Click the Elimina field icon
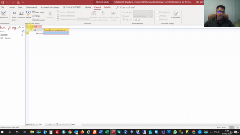 (50, 15)
